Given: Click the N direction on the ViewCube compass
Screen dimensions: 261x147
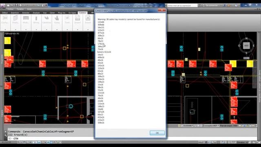Looking at the screenshot, I should 246,38.
